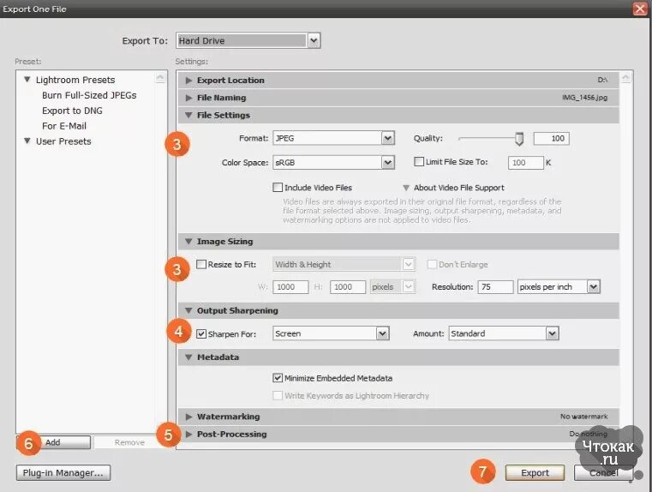Click the No watermark summary text
The image size is (652, 492).
pyautogui.click(x=583, y=417)
